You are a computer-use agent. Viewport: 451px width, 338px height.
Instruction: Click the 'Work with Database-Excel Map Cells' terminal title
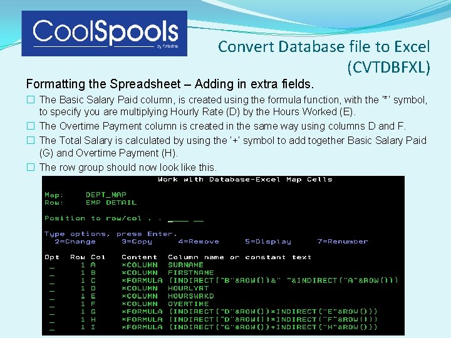(245, 180)
